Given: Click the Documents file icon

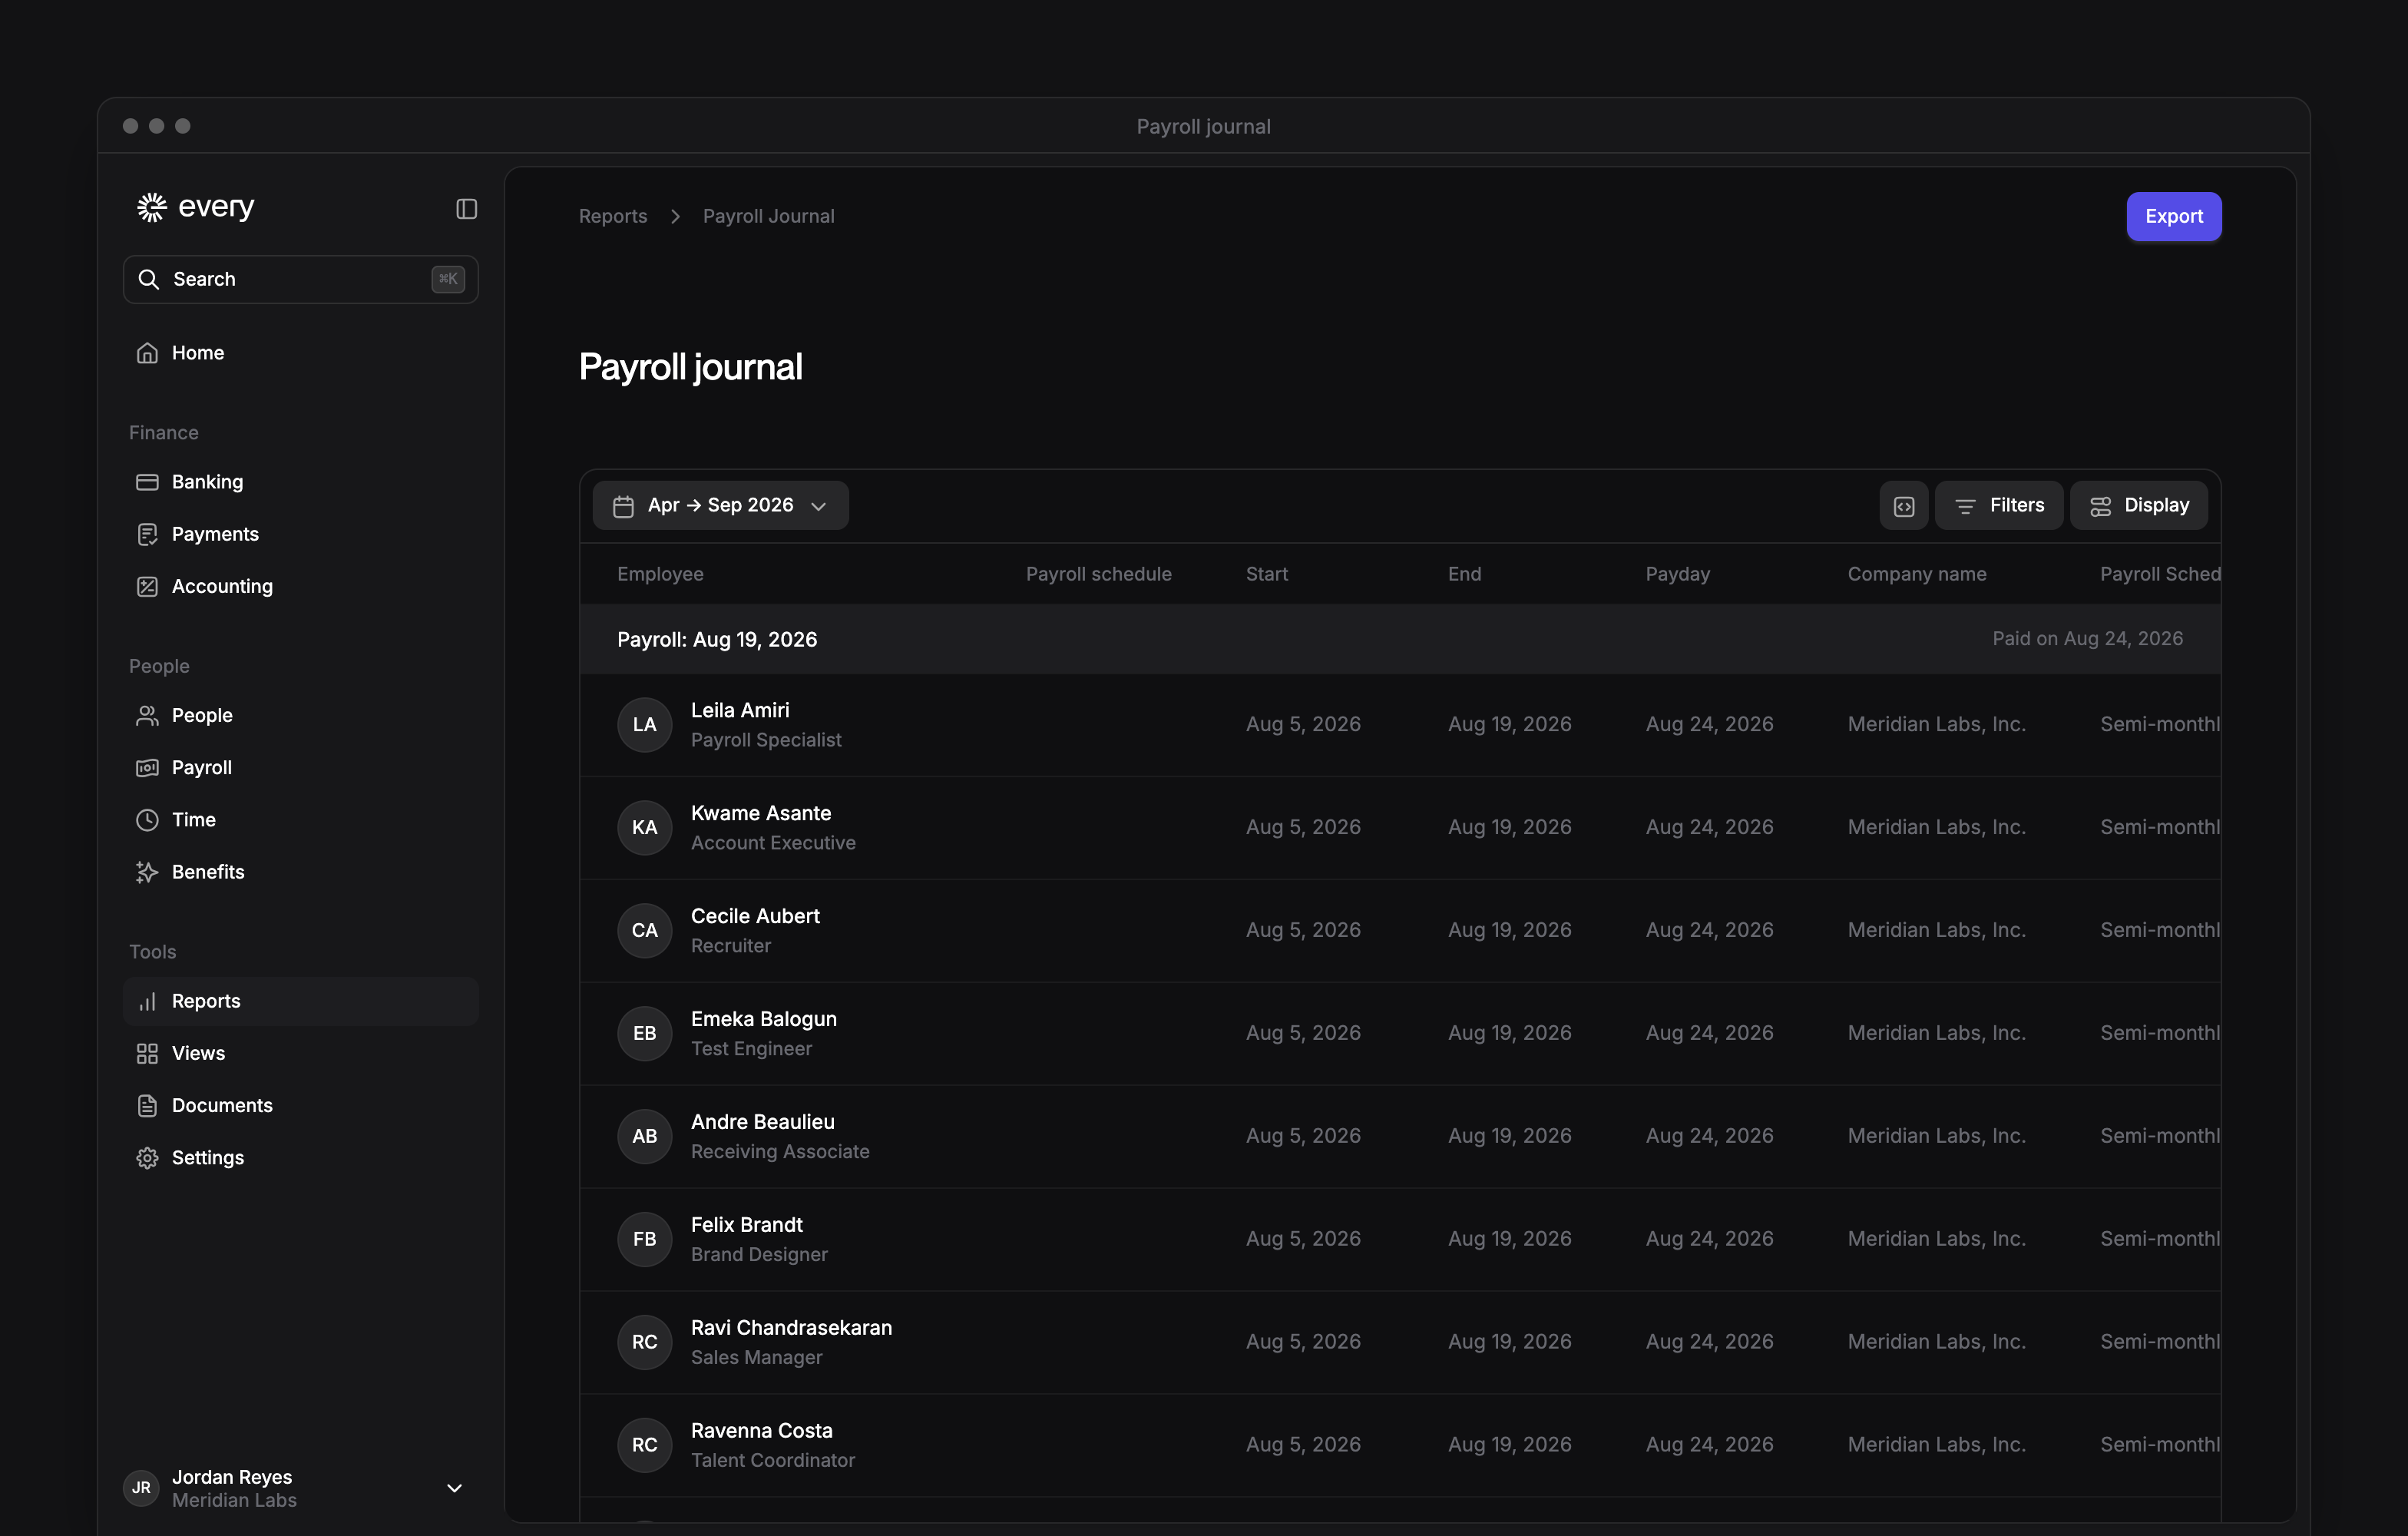Looking at the screenshot, I should pos(147,1105).
